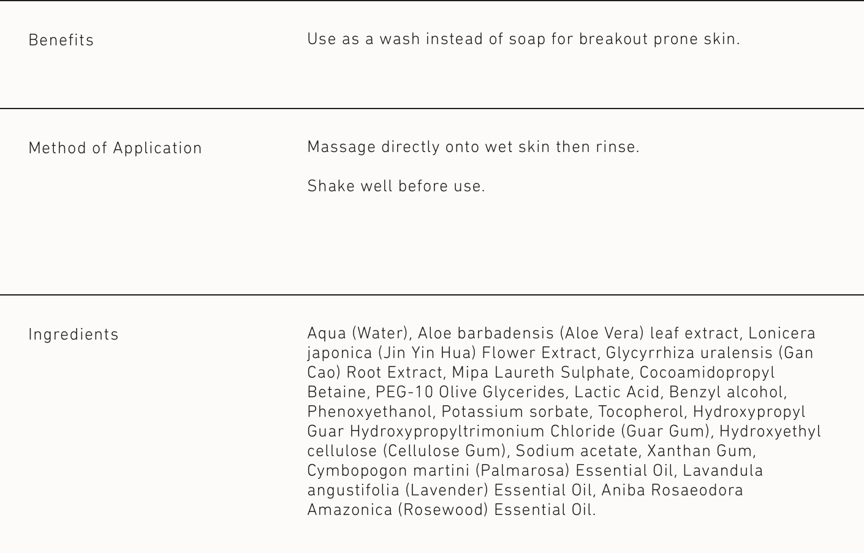
Task: Click the "Benzyl alcohol" ingredient
Action: pos(727,392)
